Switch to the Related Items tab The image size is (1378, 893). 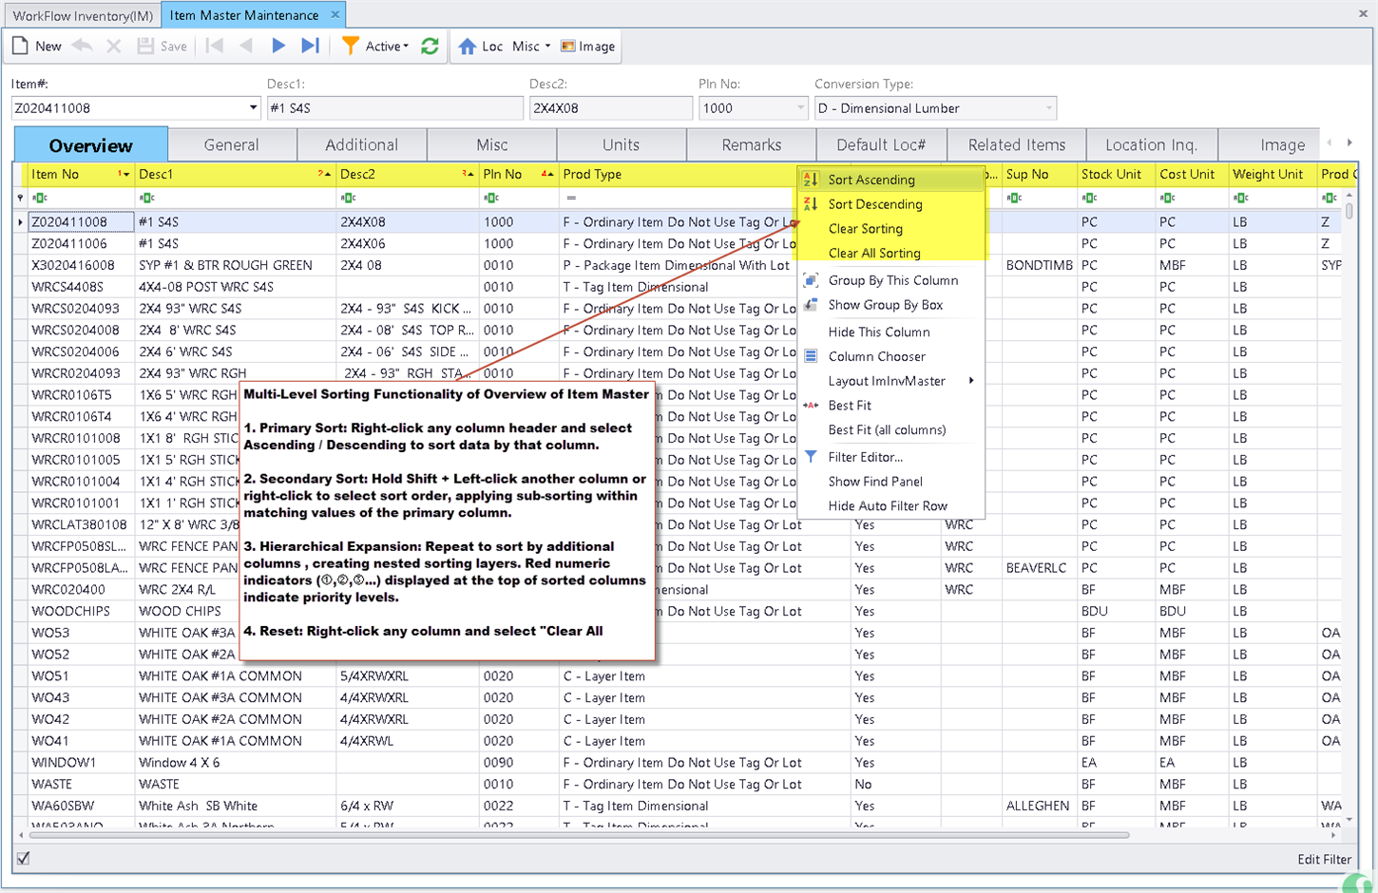1016,145
